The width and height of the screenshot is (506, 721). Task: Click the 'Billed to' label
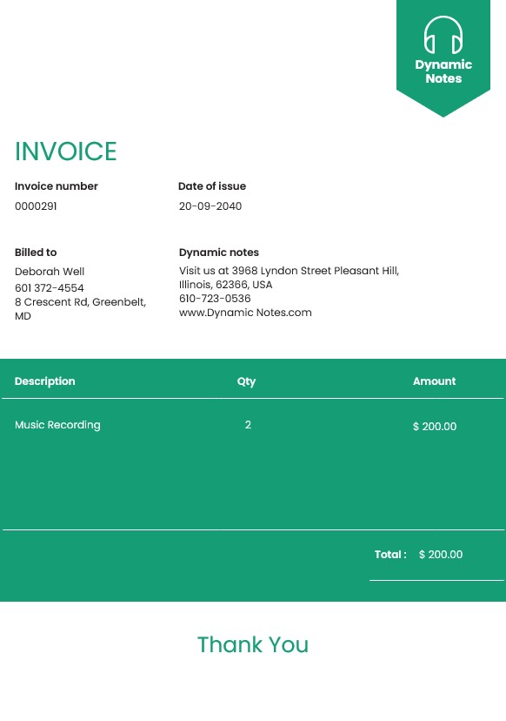(x=36, y=253)
